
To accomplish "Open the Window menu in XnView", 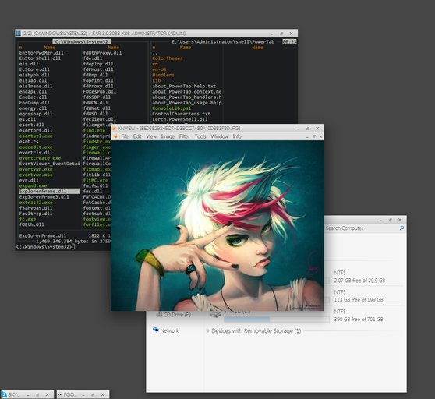I will point(219,136).
